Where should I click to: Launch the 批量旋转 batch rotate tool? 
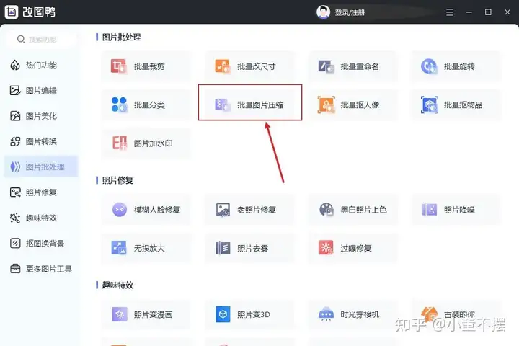click(456, 66)
